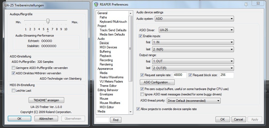Viewport: 269px width, 128px height.
Task: Click 'Abbrechen' in UA-25 driver dialog
Action: coord(46,119)
